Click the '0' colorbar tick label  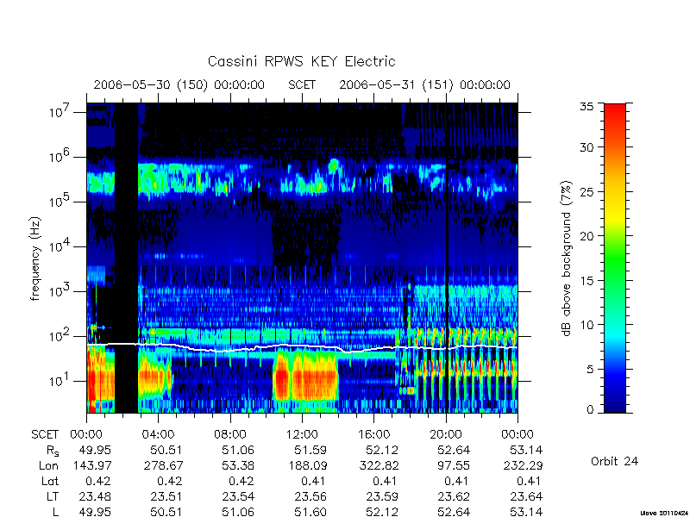click(590, 409)
